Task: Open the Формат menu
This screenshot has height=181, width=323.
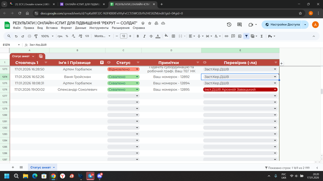Action: coord(66,28)
